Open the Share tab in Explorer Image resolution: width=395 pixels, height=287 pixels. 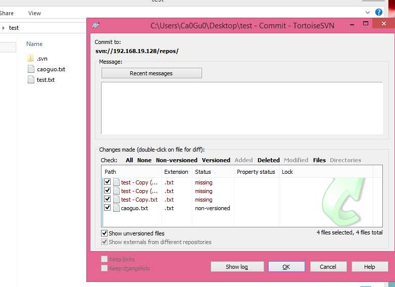(x=7, y=13)
